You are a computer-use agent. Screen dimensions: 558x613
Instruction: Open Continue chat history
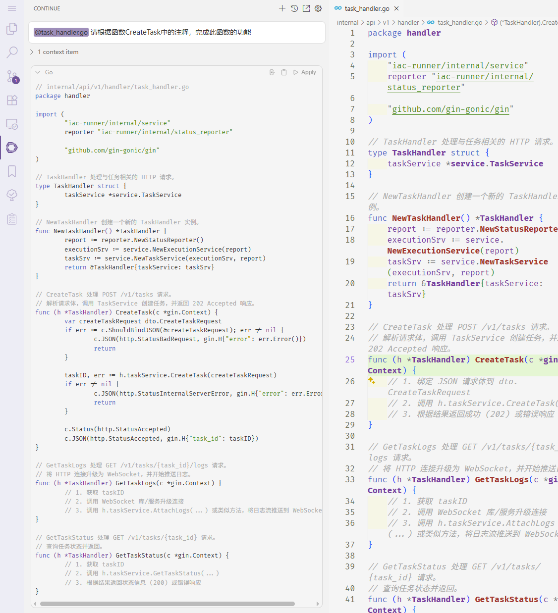pyautogui.click(x=294, y=8)
